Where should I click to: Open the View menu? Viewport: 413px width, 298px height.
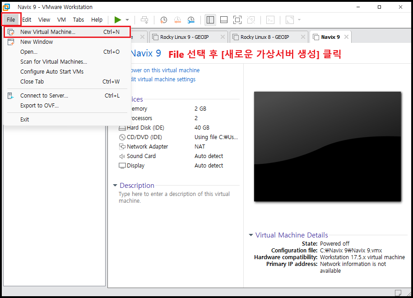pyautogui.click(x=44, y=20)
